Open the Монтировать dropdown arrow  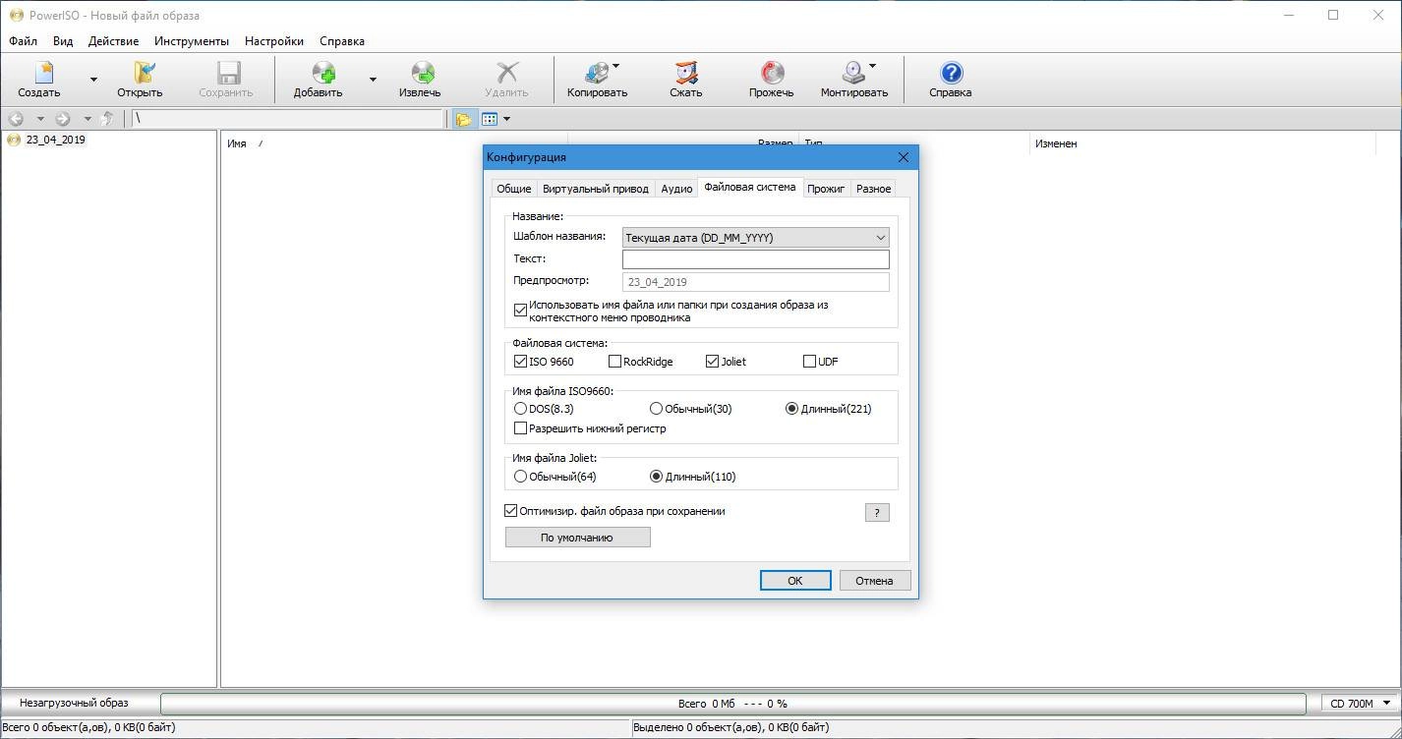(x=873, y=67)
